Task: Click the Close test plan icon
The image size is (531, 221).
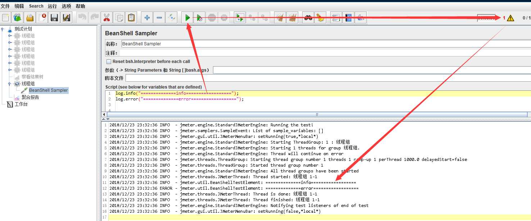Action: (42, 18)
